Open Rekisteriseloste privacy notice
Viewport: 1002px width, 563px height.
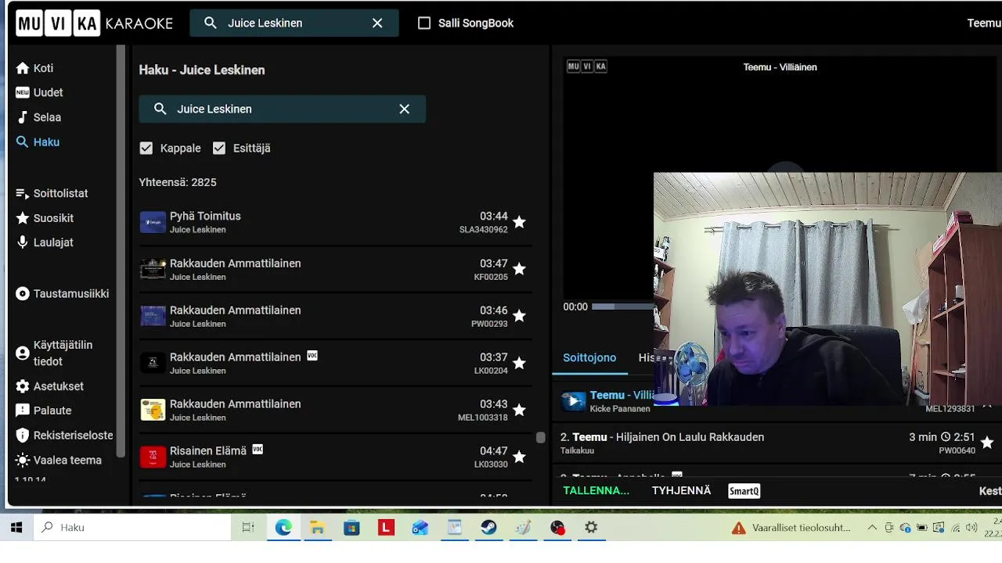coord(64,436)
